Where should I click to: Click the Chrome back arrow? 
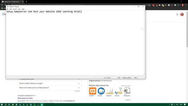tap(2, 5)
